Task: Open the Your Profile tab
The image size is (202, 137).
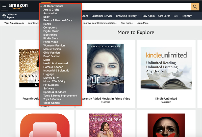Action: 127,23
